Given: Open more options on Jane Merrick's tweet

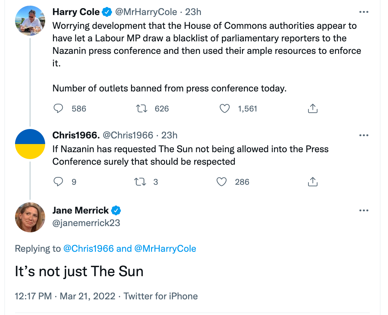Looking at the screenshot, I should 364,210.
